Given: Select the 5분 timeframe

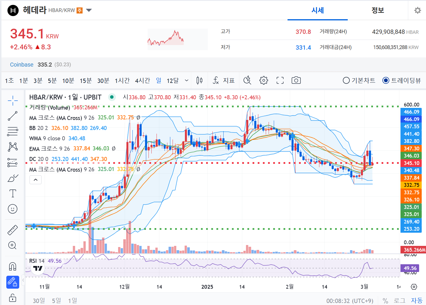Looking at the screenshot, I should (x=52, y=81).
